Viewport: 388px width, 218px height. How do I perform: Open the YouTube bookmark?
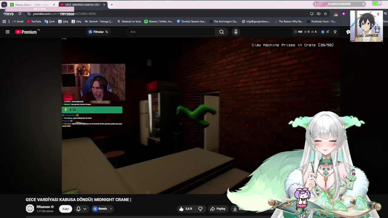[34, 21]
